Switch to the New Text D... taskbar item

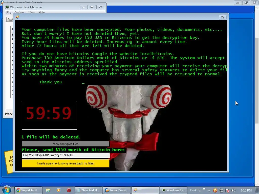click(x=89, y=190)
